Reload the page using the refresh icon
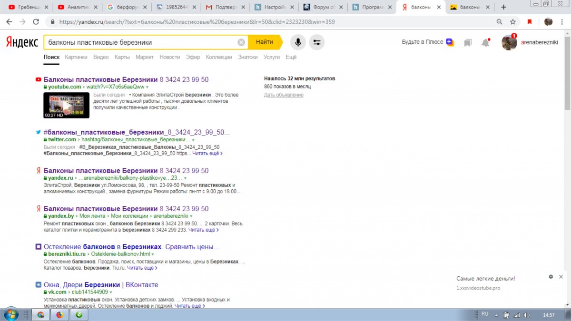The height and width of the screenshot is (321, 571). click(36, 22)
